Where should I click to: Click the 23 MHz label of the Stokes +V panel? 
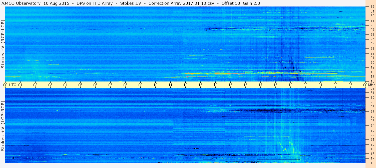372,130
